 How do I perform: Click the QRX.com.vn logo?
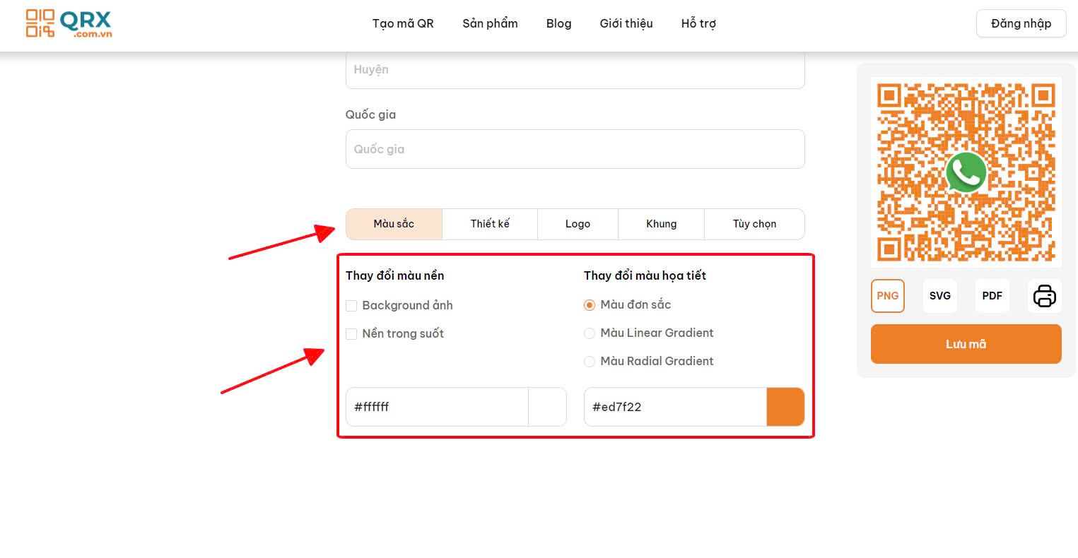[69, 23]
